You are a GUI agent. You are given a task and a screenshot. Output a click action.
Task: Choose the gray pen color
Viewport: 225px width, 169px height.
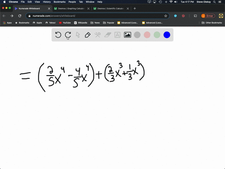click(137, 35)
